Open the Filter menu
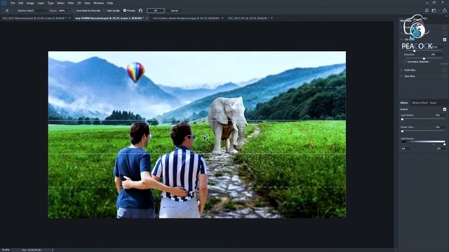 [x=71, y=3]
